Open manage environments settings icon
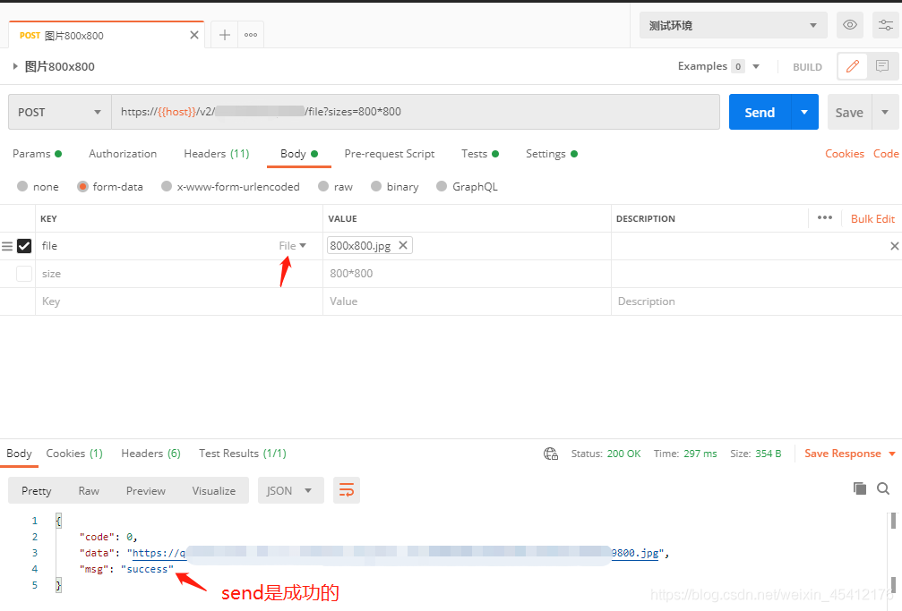 885,25
